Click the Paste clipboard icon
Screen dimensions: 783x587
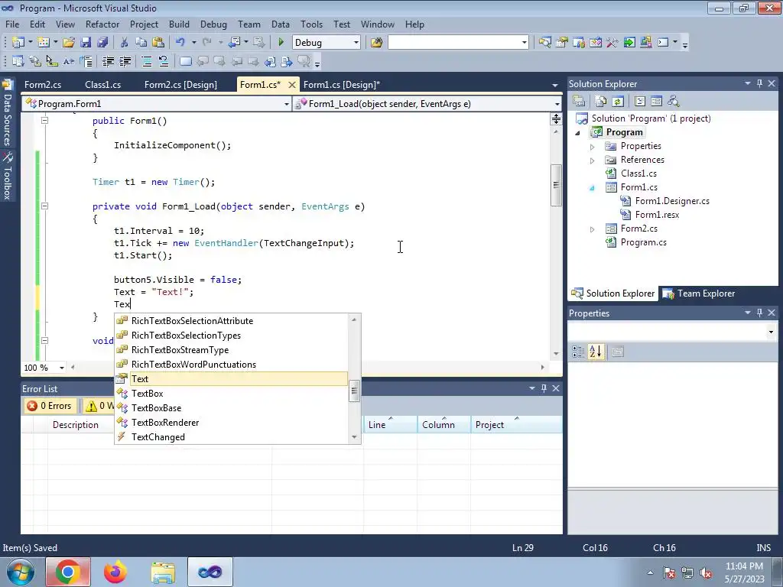(158, 43)
